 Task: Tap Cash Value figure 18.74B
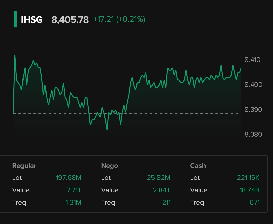click(249, 190)
